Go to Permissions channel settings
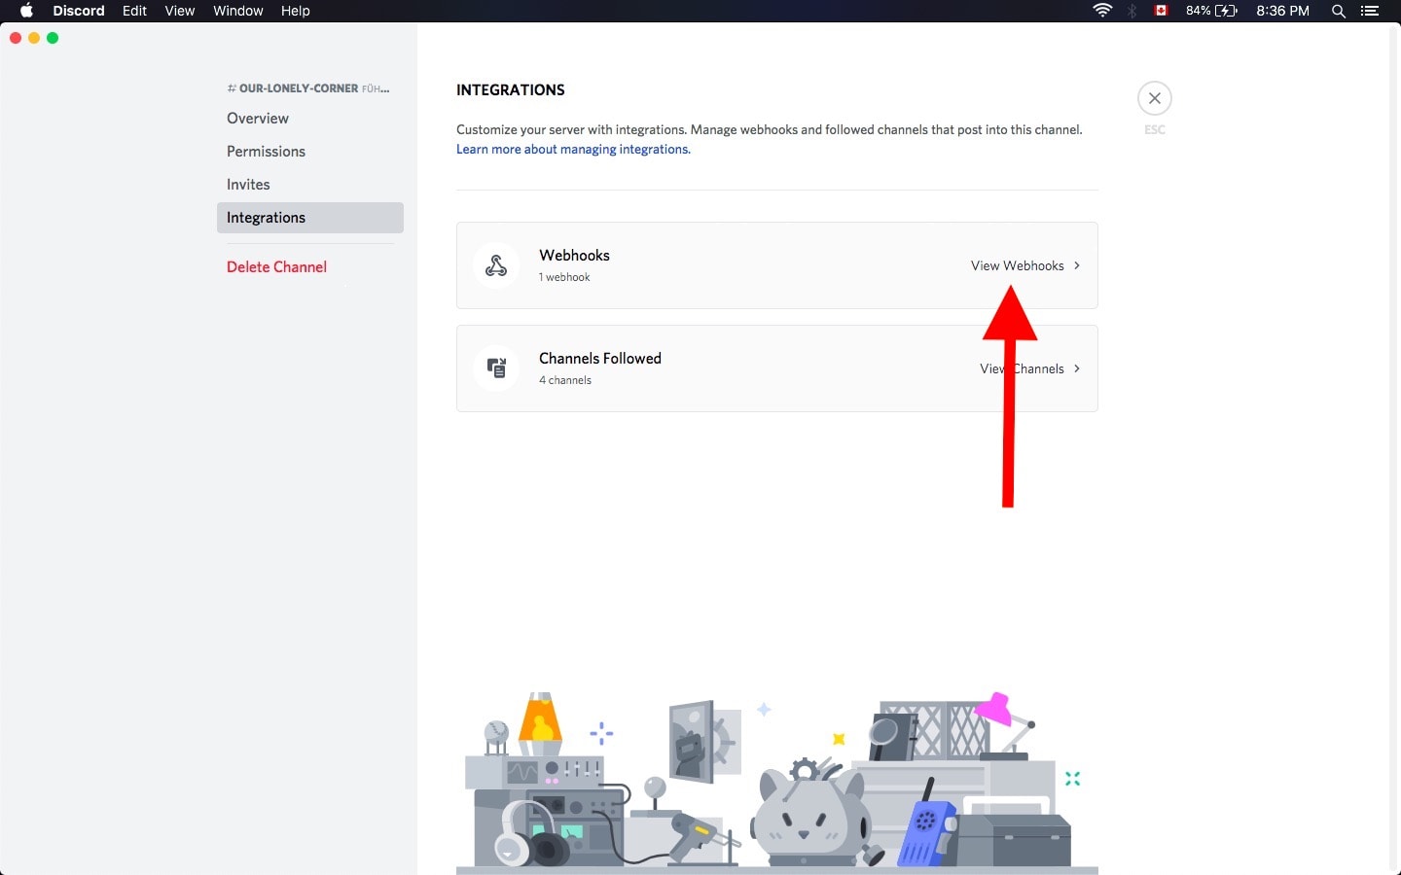1401x875 pixels. click(310, 152)
